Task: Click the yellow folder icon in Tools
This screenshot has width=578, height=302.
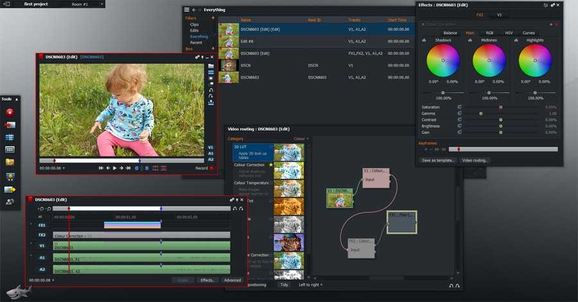Action: tap(10, 162)
